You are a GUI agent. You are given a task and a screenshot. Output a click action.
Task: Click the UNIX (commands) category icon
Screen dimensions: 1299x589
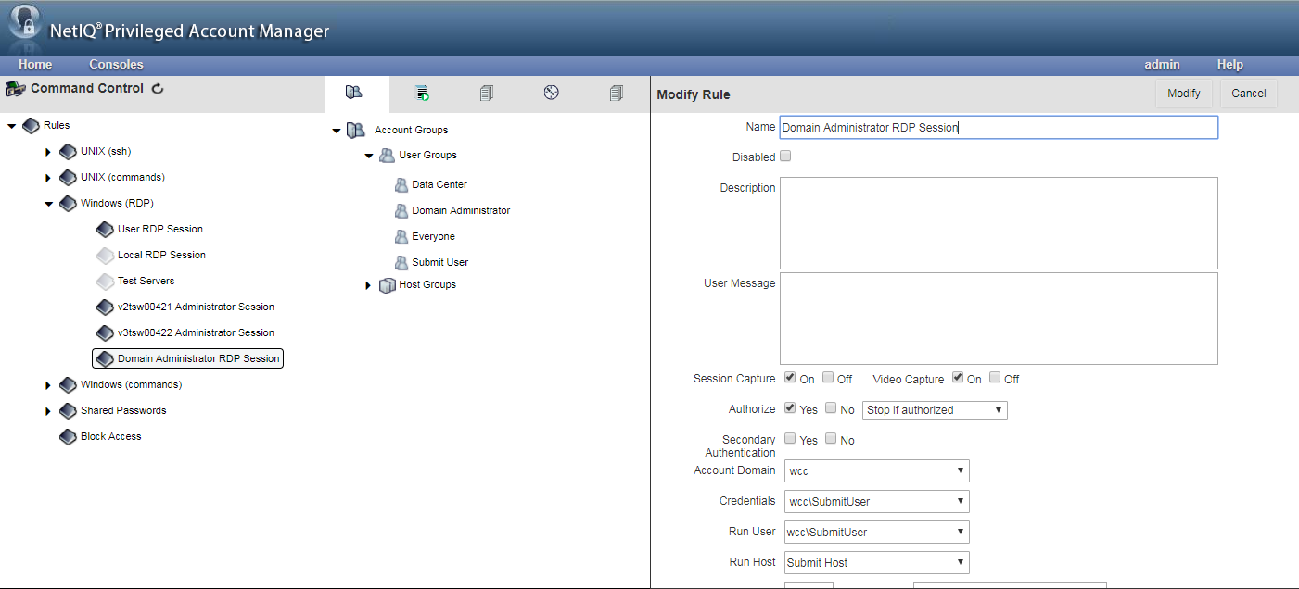pyautogui.click(x=68, y=177)
